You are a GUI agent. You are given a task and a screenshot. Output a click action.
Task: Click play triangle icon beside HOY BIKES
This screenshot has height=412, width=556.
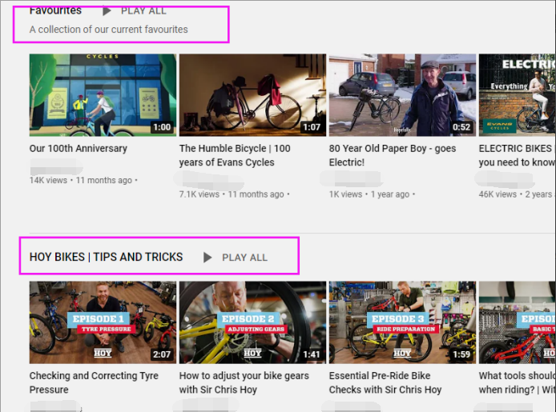coord(207,258)
